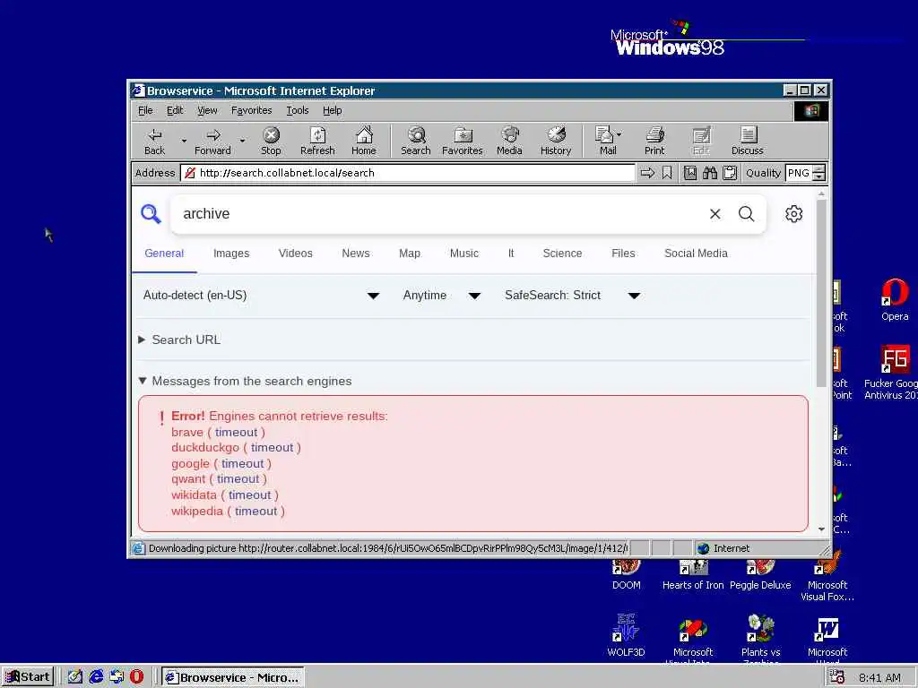Open the Plants vs Zombies desktop icon
This screenshot has height=688, width=918.
(760, 639)
